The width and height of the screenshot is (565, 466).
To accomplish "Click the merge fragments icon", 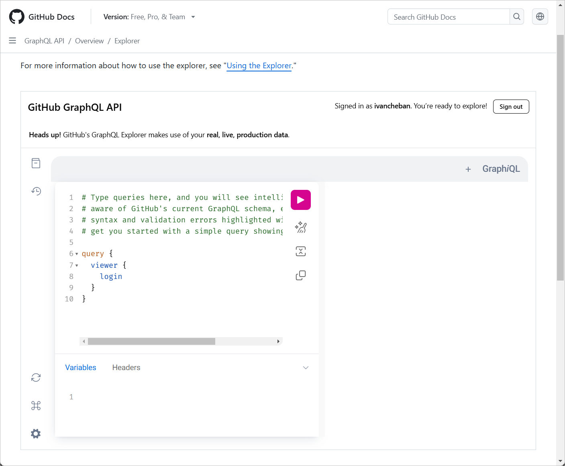I will pos(300,251).
